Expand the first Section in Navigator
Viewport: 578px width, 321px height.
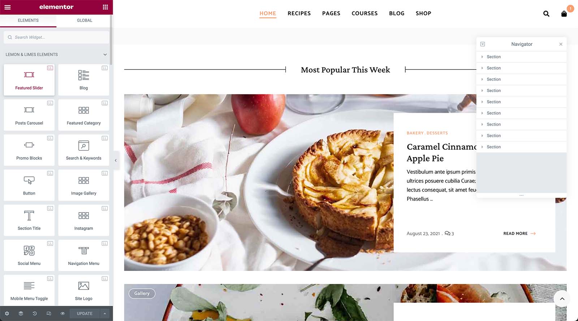482,57
